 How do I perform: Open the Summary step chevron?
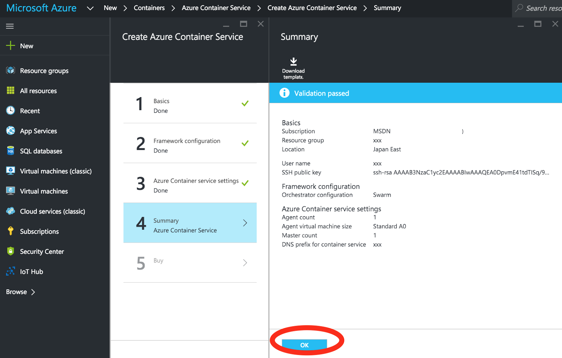[x=245, y=223]
